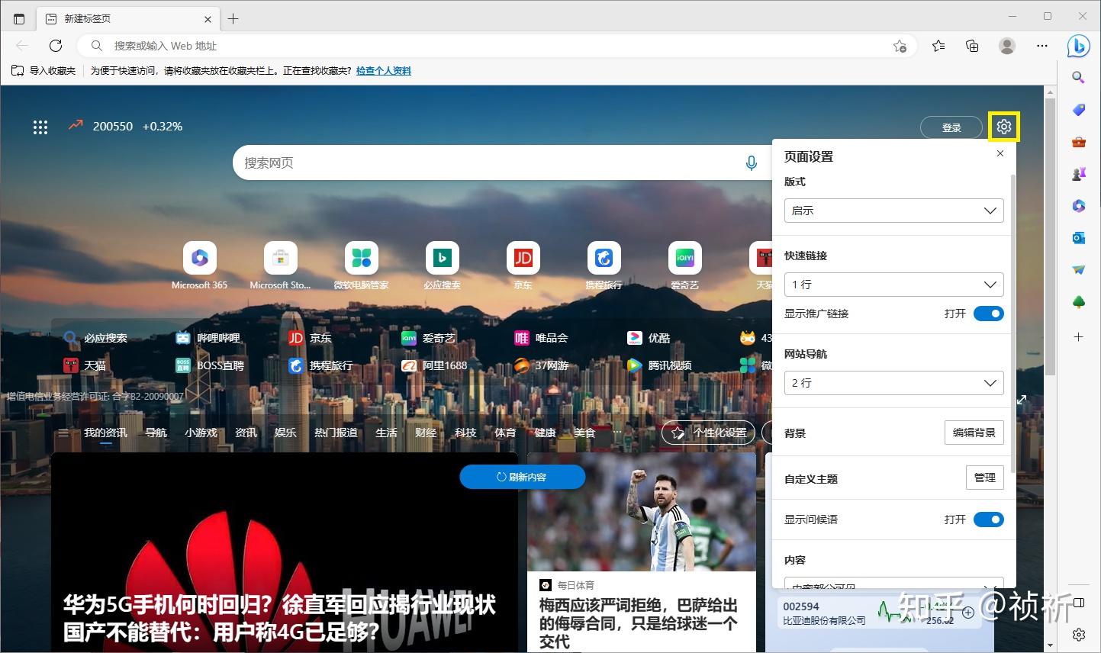1101x653 pixels.
Task: Click the 200550 stock index ticker
Action: coord(126,127)
